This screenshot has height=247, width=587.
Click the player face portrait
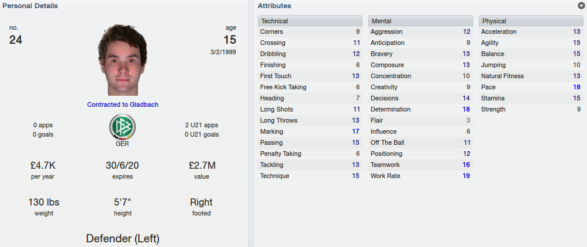[123, 60]
